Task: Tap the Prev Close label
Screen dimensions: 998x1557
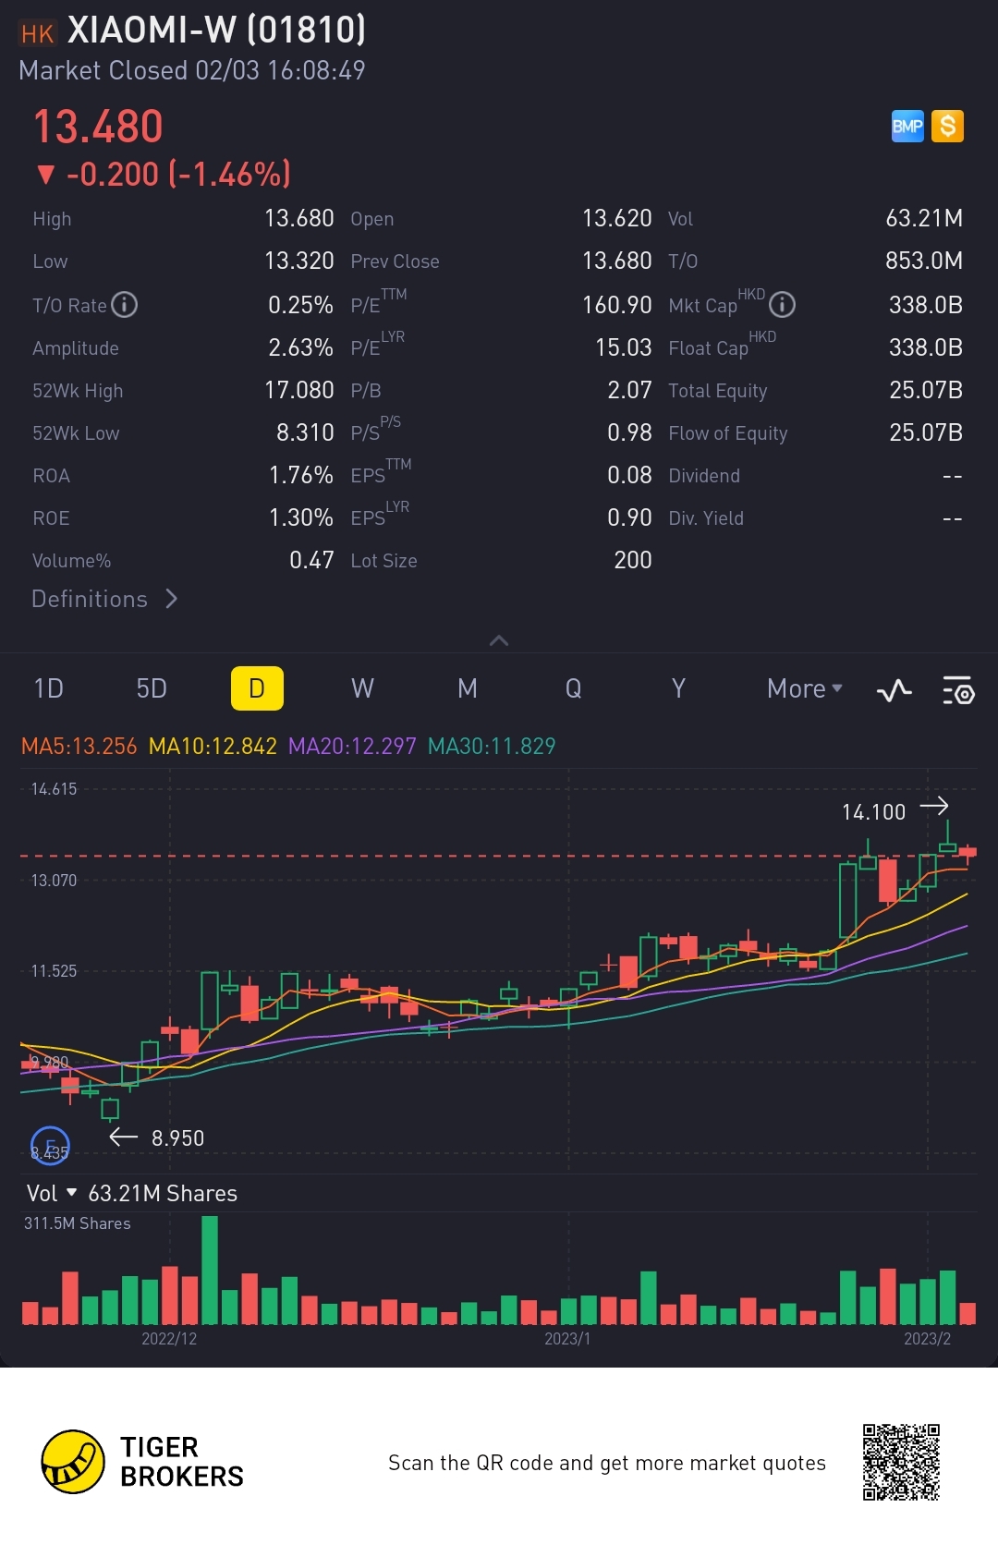Action: tap(395, 262)
